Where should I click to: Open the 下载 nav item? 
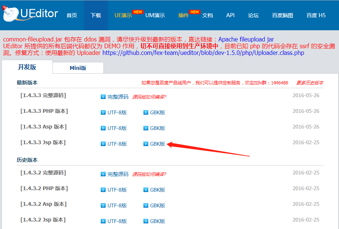click(x=96, y=15)
